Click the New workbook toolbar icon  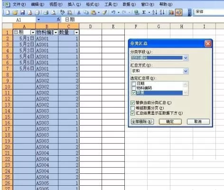pos(8,12)
